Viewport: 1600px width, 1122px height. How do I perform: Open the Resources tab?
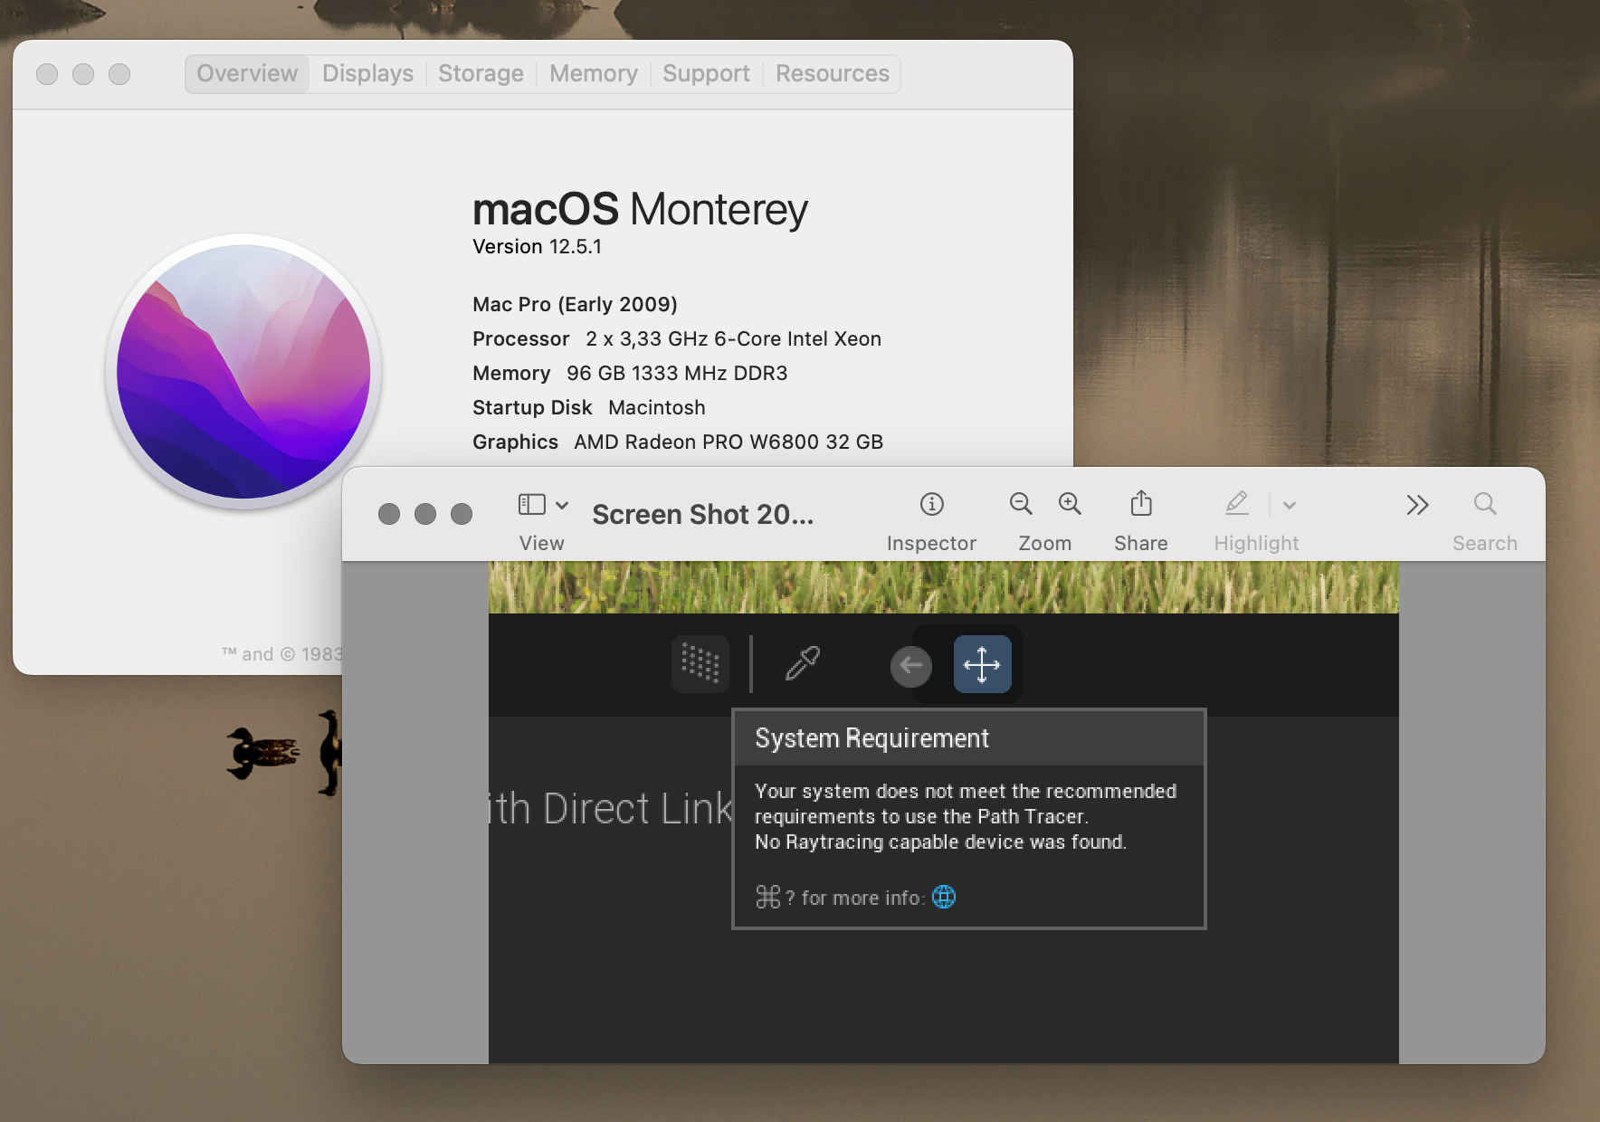pos(833,73)
